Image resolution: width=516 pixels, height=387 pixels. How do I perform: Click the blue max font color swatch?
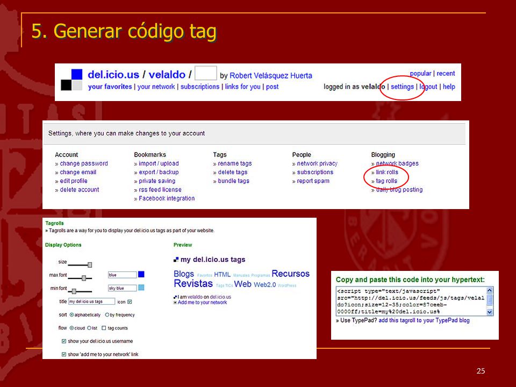141,275
